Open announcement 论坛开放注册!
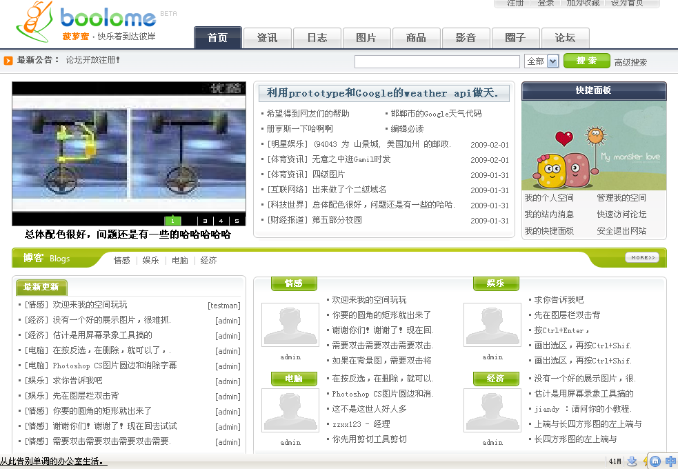 93,60
